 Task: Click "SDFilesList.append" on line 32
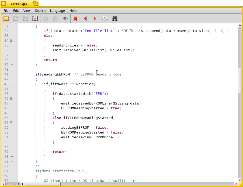coord(141,31)
